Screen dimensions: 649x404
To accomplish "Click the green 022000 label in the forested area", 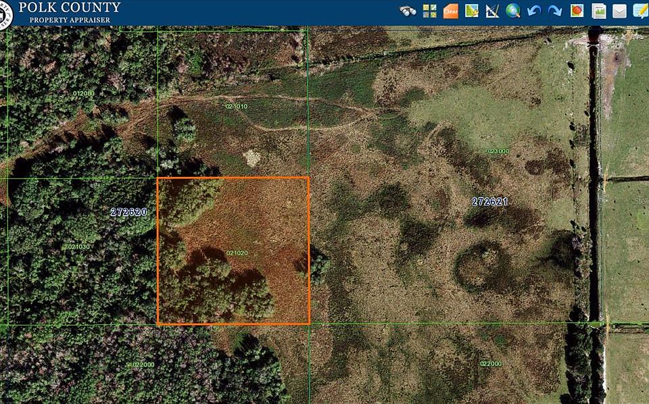I will tap(143, 365).
